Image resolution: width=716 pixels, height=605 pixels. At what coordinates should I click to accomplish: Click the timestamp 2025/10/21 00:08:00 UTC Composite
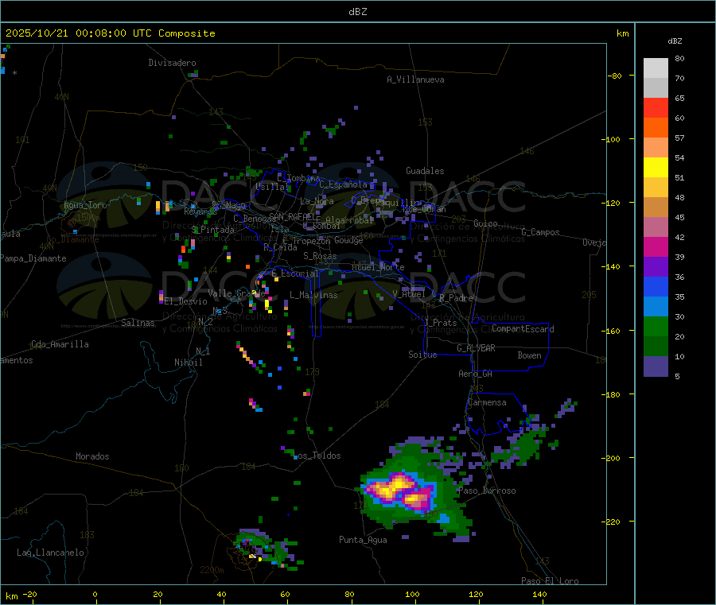[x=110, y=33]
